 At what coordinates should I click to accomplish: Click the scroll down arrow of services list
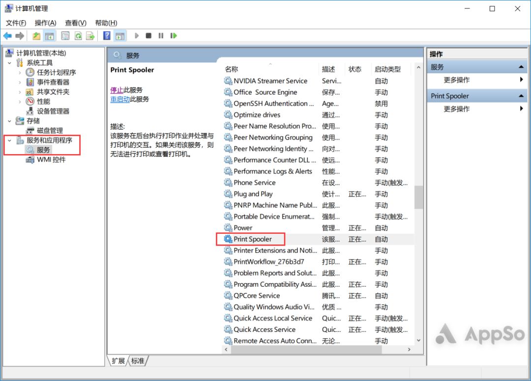click(418, 340)
